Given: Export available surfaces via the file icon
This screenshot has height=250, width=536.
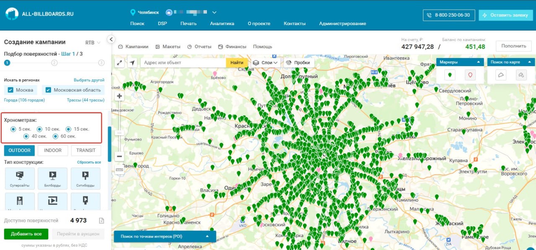Looking at the screenshot, I should point(101,221).
